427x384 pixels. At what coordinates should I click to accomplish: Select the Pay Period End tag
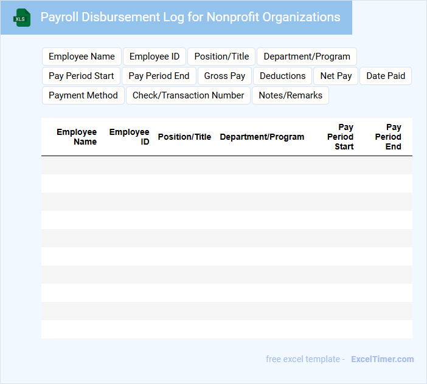click(x=159, y=76)
